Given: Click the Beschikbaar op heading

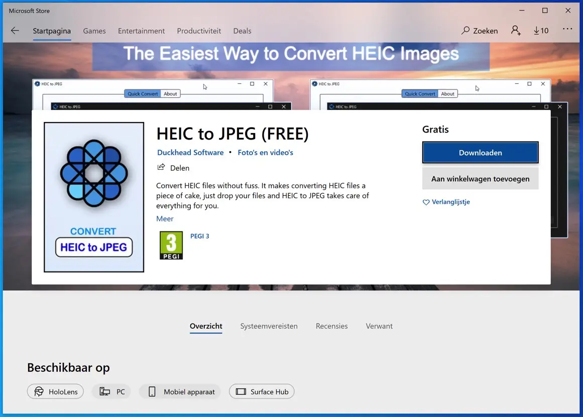Looking at the screenshot, I should point(68,367).
